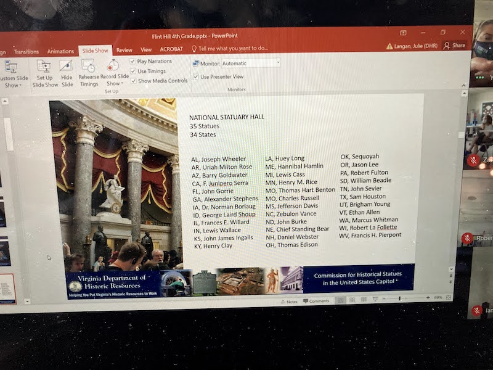Click the 69% zoom level
This screenshot has width=493, height=370.
pyautogui.click(x=438, y=298)
